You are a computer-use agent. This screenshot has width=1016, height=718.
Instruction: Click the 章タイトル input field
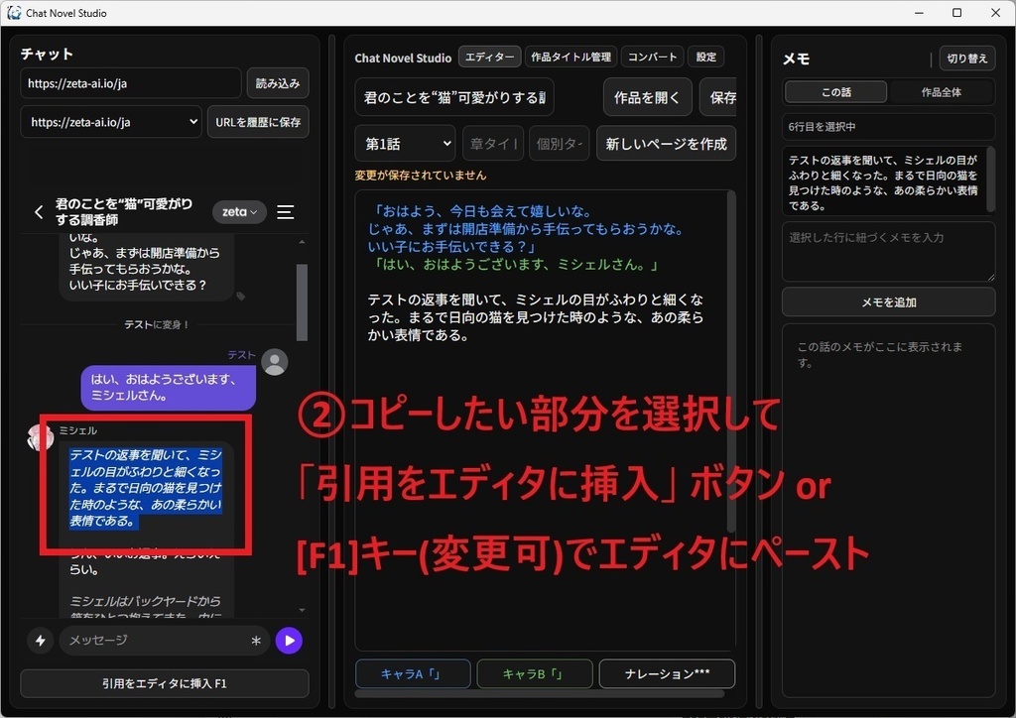click(x=493, y=143)
